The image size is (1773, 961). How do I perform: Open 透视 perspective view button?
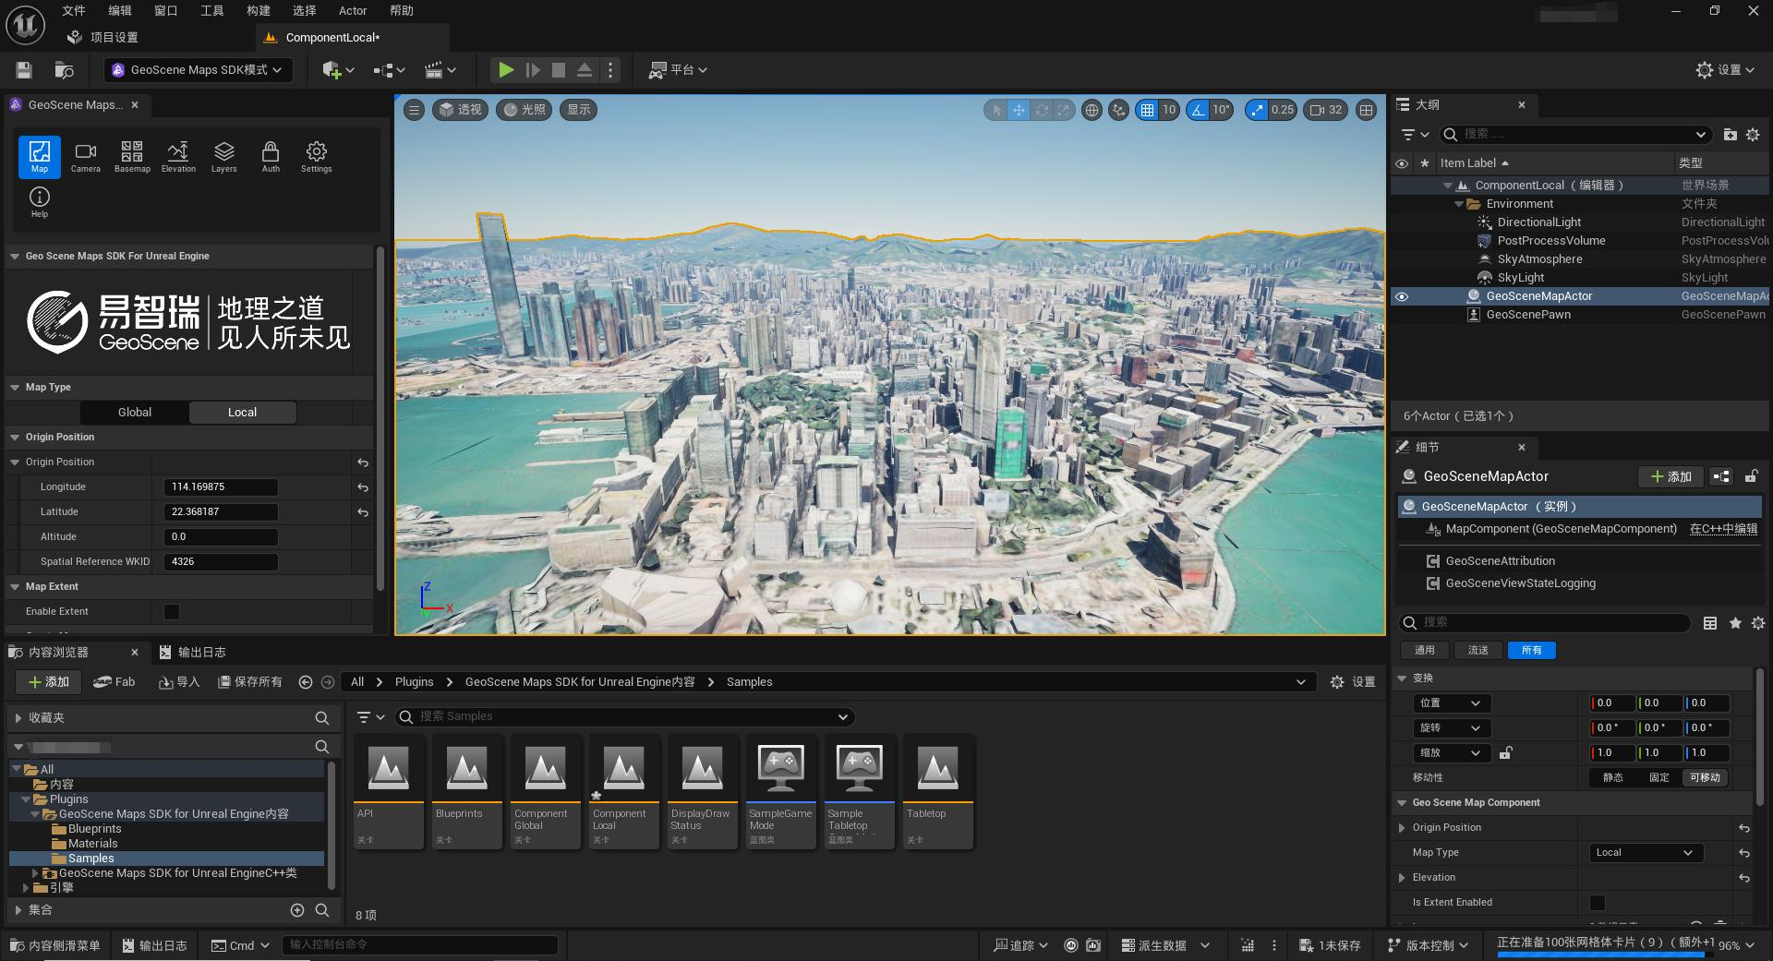click(x=460, y=110)
